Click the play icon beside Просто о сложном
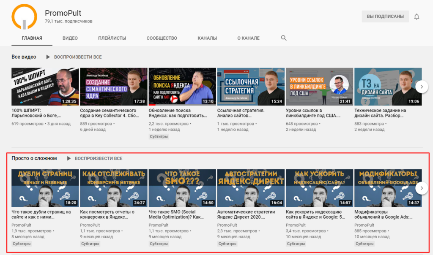This screenshot has height=255, width=433. pyautogui.click(x=69, y=158)
